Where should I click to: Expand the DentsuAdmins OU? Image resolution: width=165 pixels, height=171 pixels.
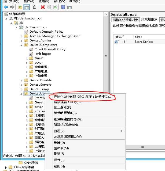pyautogui.click(x=21, y=41)
